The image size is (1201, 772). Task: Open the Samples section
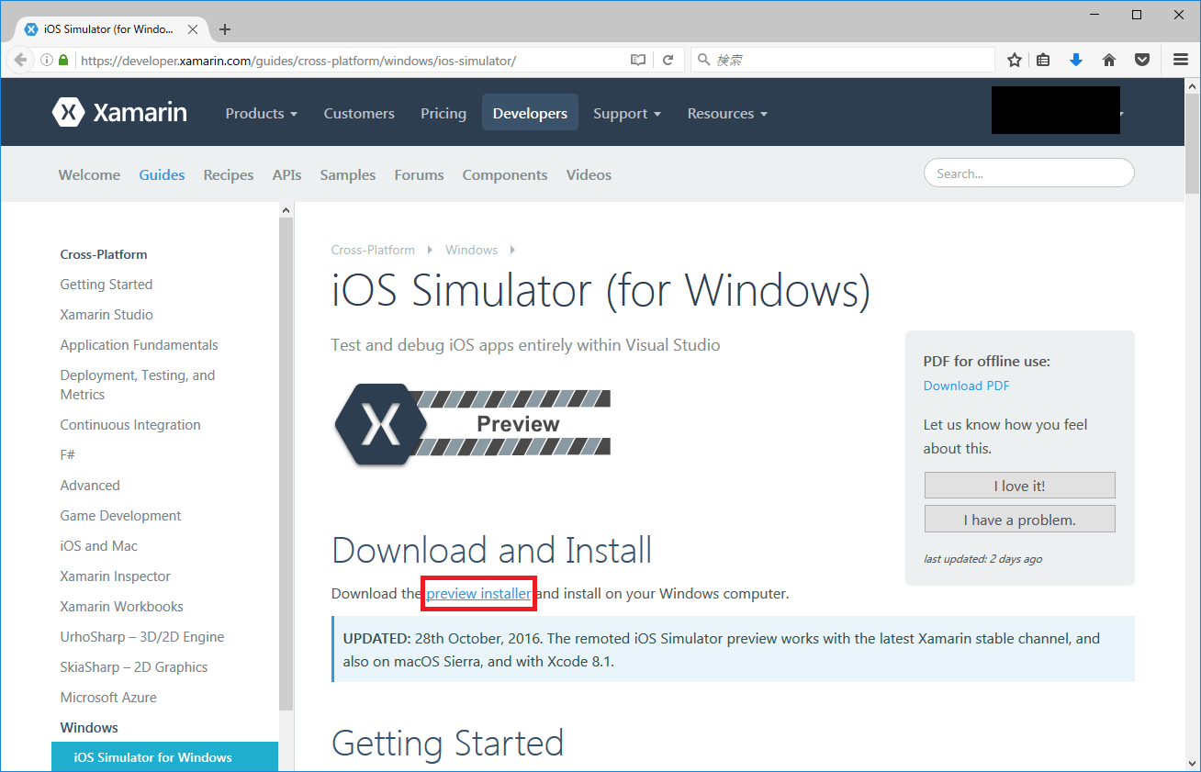[348, 174]
